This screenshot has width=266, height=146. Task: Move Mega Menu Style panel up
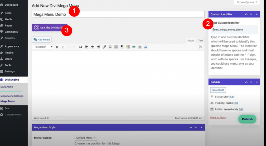pos(191,127)
